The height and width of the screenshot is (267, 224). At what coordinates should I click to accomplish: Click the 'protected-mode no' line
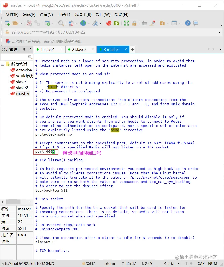pos(54,134)
